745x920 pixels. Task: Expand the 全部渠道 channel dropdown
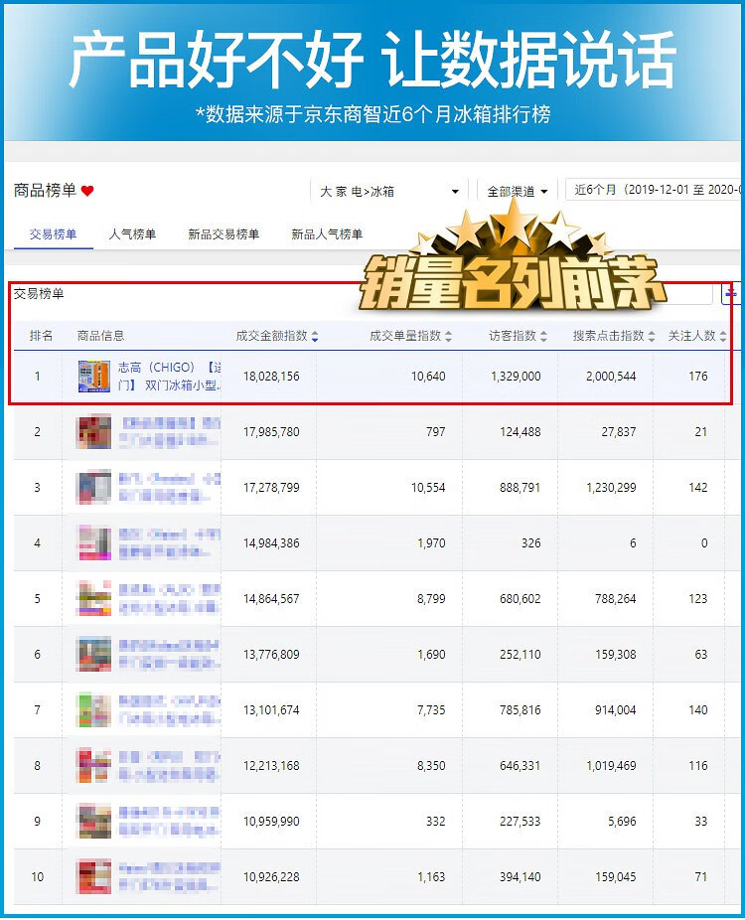click(x=517, y=191)
